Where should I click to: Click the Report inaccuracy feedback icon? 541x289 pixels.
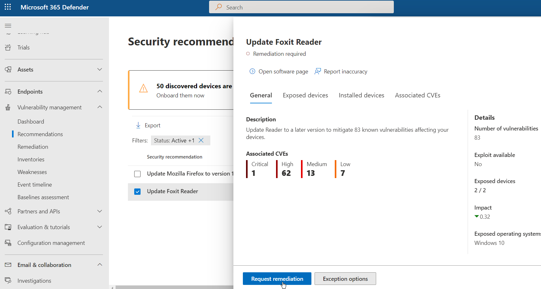coord(318,72)
